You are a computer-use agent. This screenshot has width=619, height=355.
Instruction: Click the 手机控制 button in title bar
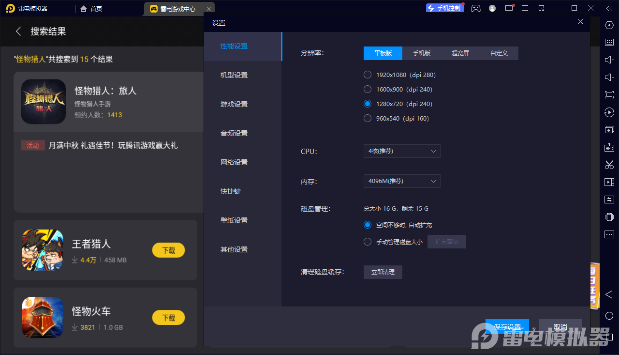pos(445,8)
